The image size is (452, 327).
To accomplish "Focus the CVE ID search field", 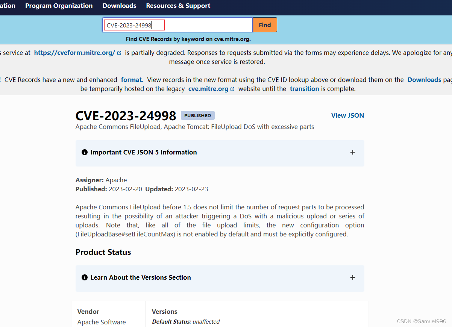I will point(177,25).
